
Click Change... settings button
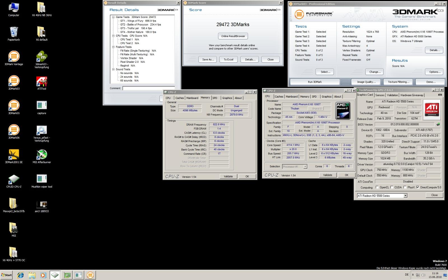point(375,72)
